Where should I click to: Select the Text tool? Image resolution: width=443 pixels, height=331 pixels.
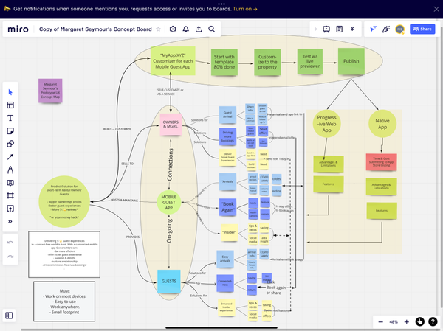coord(10,118)
